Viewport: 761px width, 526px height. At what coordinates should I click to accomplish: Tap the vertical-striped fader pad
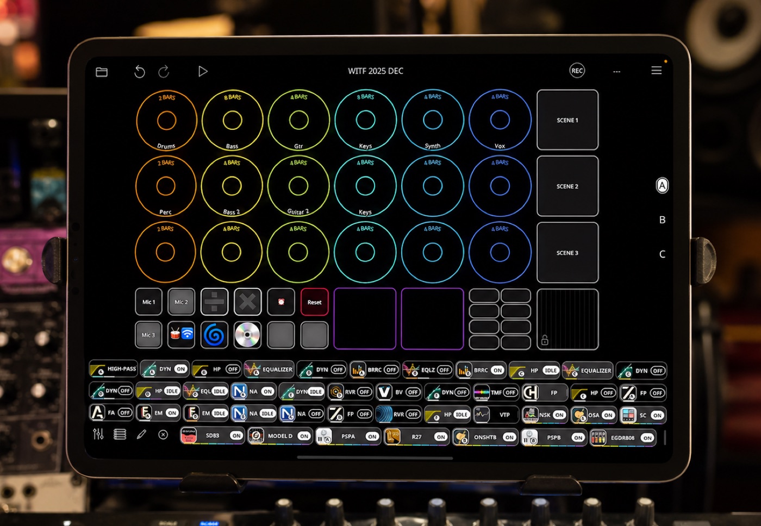[x=567, y=319]
